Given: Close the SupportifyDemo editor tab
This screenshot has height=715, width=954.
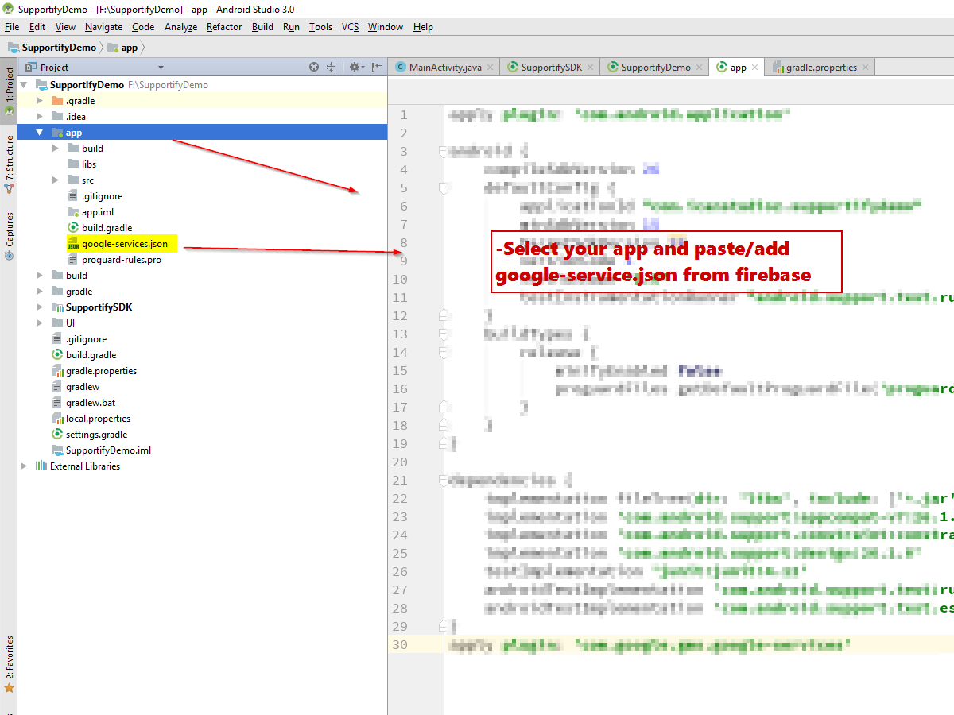Looking at the screenshot, I should (699, 68).
